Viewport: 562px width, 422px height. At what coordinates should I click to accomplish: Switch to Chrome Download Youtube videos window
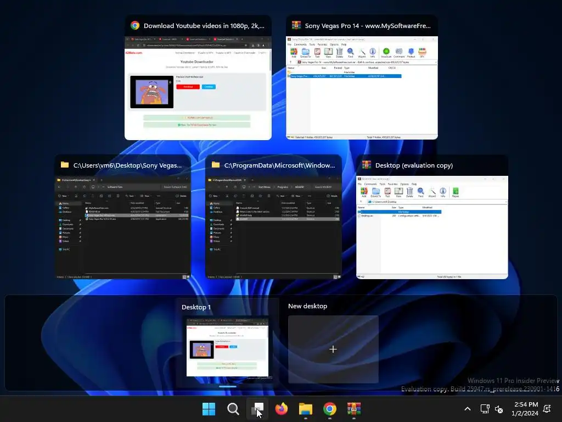(x=198, y=77)
